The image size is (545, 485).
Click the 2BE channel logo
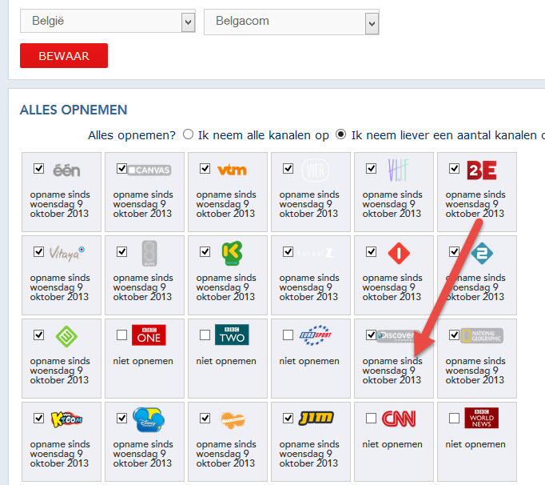[x=482, y=170]
